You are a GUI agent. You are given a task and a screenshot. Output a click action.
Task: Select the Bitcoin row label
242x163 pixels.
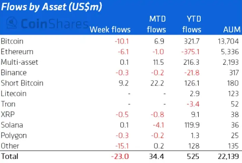pyautogui.click(x=12, y=41)
